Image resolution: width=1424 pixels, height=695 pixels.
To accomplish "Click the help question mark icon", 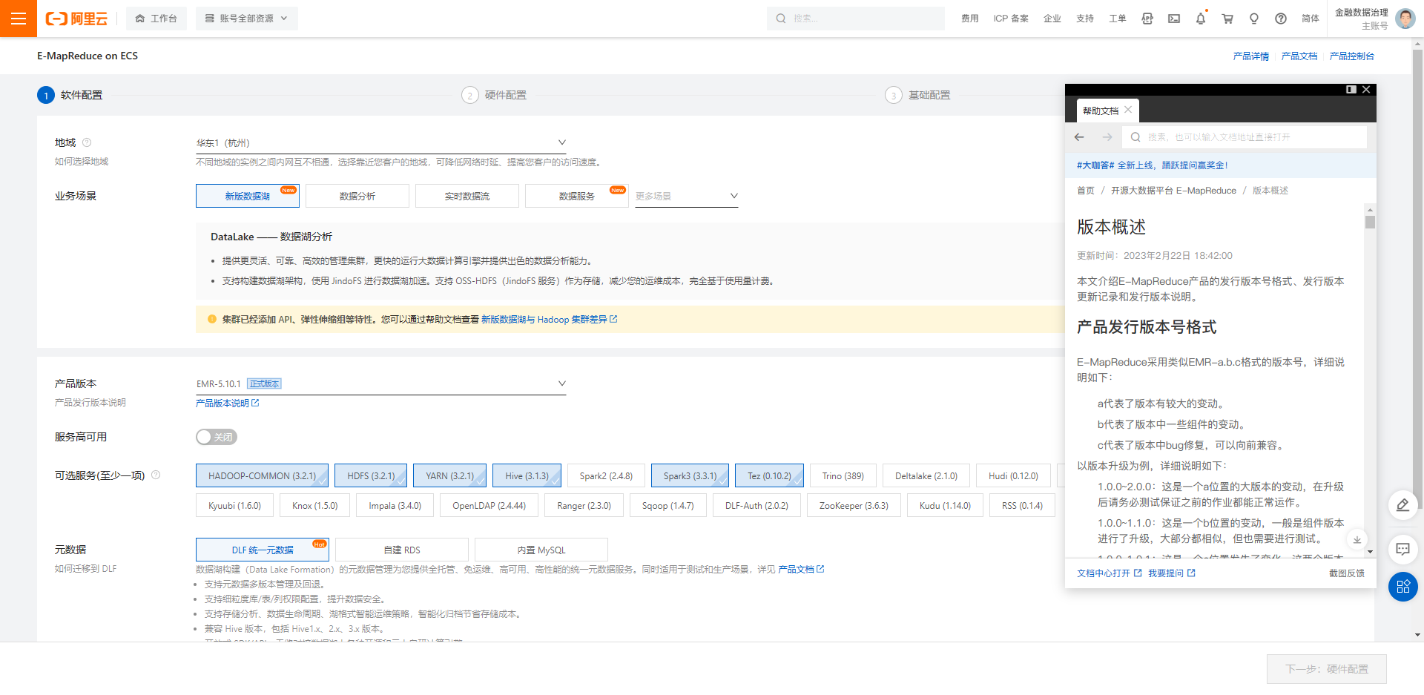I will point(1281,19).
